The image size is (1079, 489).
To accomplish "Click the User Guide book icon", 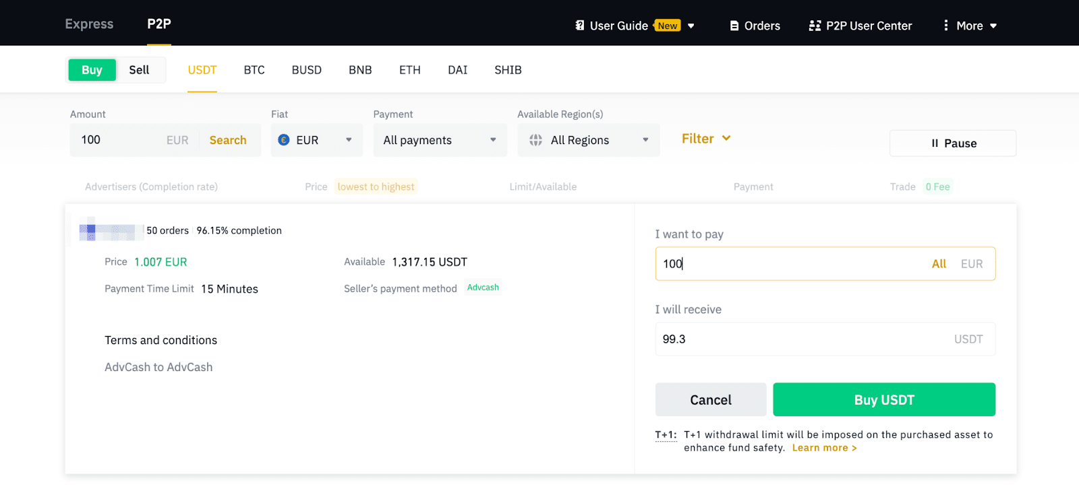I will pyautogui.click(x=579, y=26).
